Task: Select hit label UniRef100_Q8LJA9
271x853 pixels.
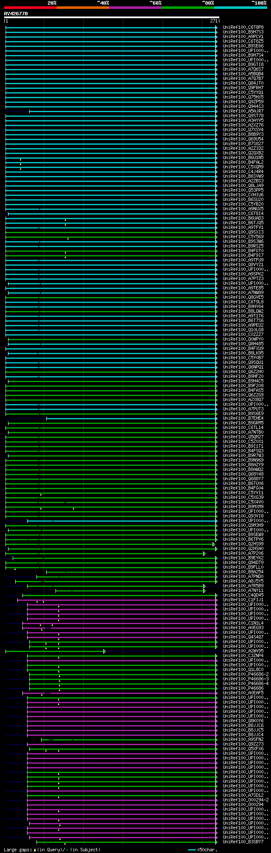Action: tap(243, 185)
